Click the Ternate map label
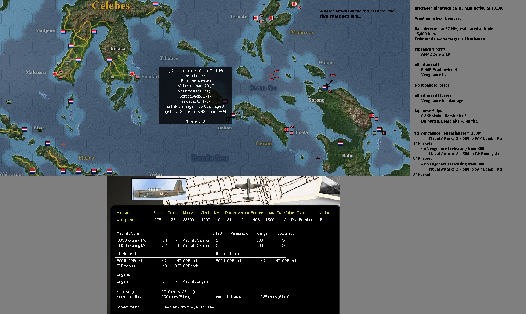 click(x=239, y=17)
